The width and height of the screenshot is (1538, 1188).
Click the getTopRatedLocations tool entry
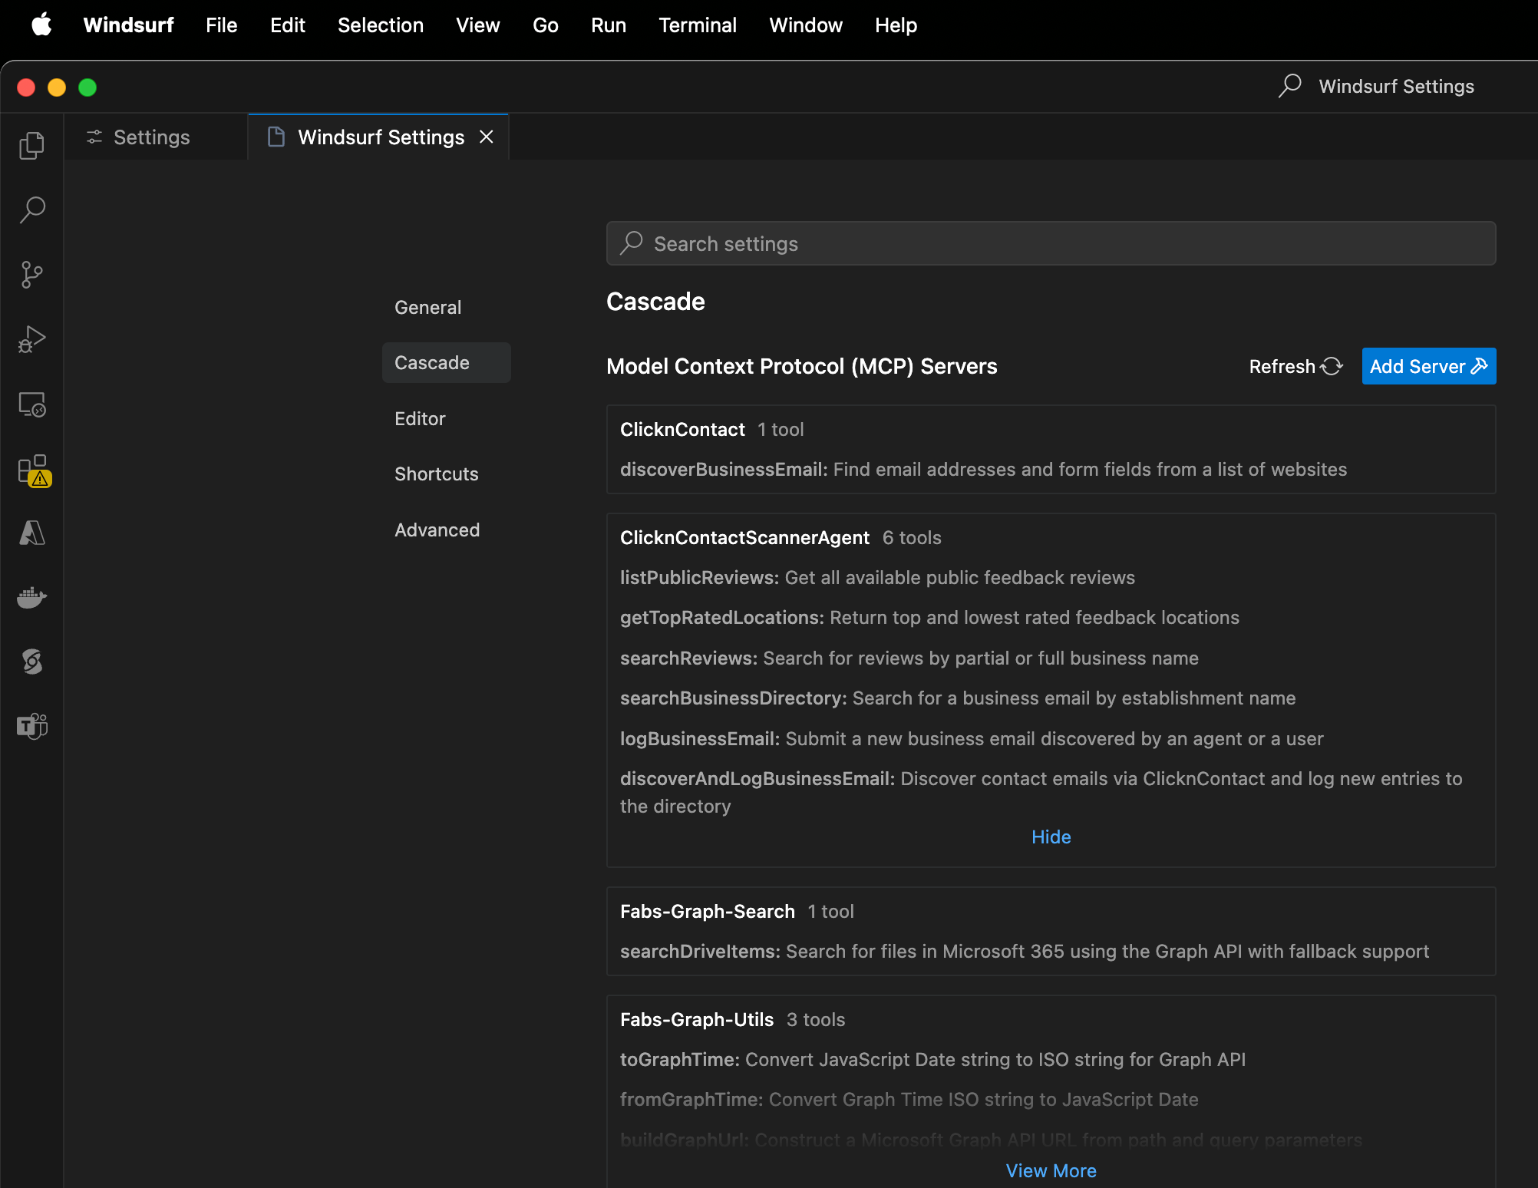(x=929, y=617)
